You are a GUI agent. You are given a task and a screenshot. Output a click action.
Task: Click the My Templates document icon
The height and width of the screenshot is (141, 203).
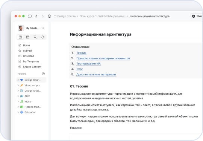(x=20, y=61)
